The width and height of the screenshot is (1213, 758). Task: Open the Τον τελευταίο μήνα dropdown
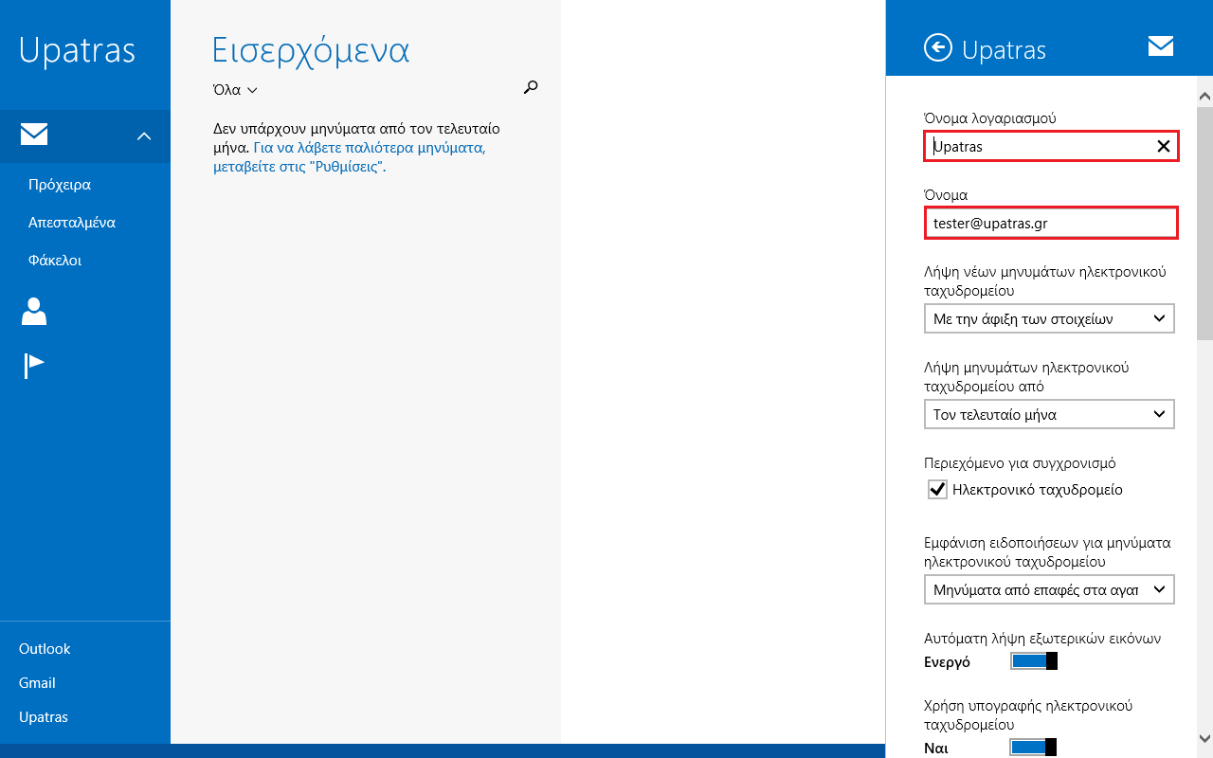(1049, 414)
